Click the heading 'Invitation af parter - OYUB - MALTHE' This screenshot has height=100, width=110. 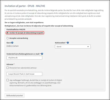tap(25, 6)
